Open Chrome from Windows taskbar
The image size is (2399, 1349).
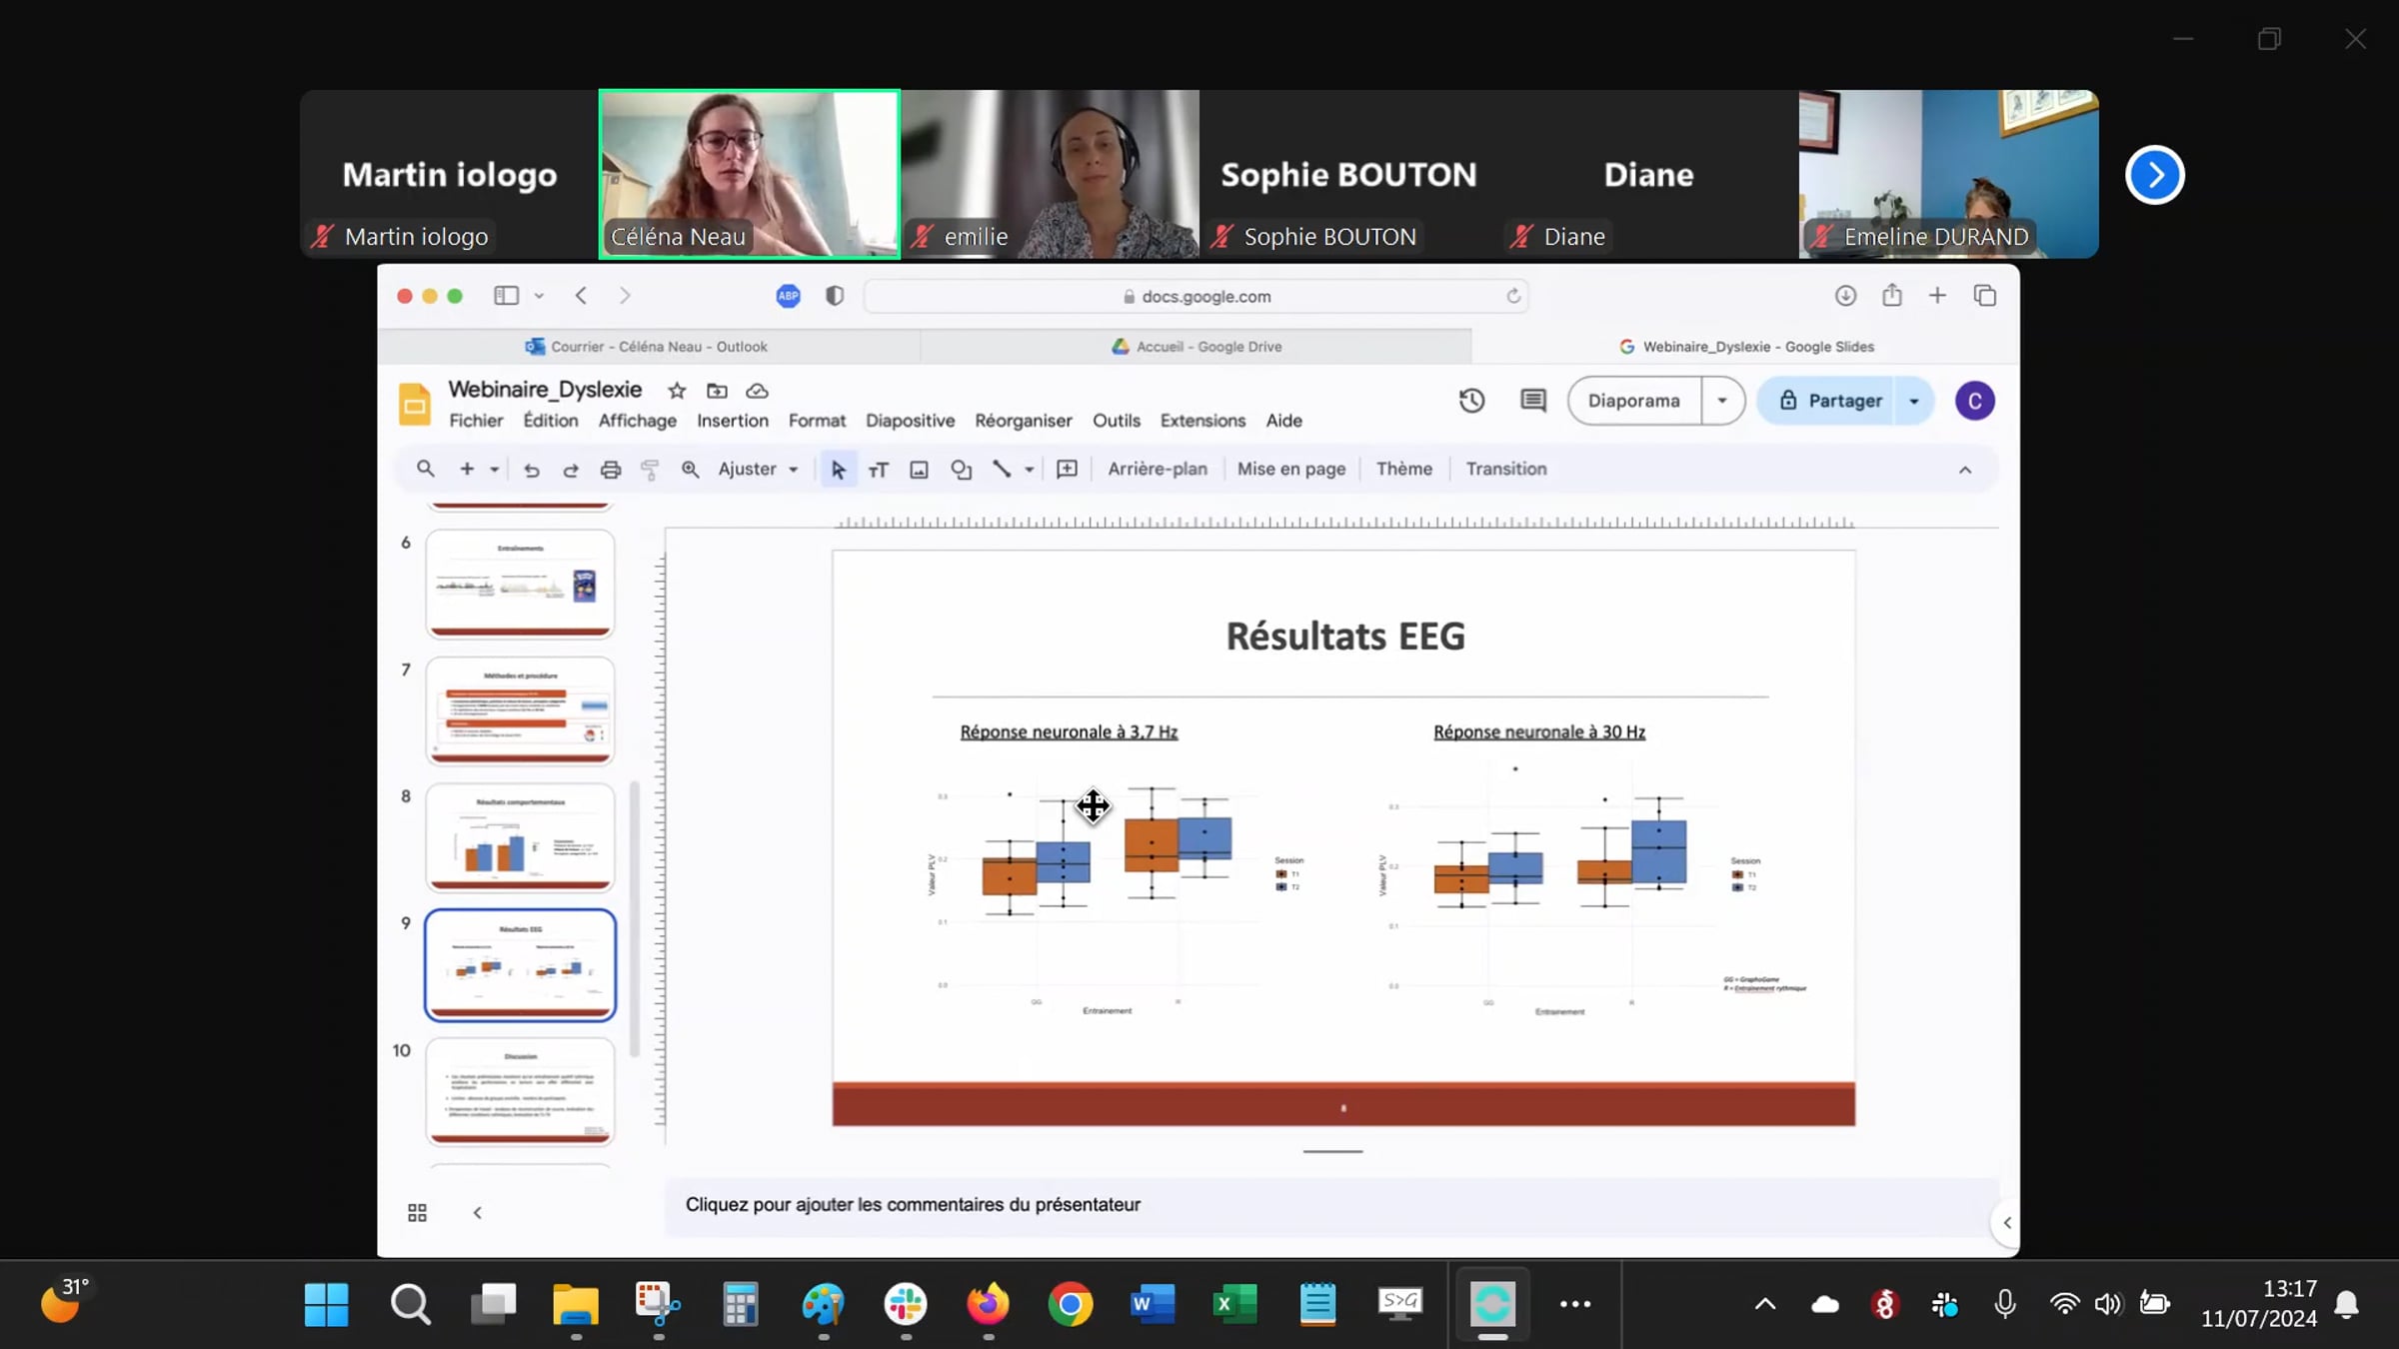1070,1304
